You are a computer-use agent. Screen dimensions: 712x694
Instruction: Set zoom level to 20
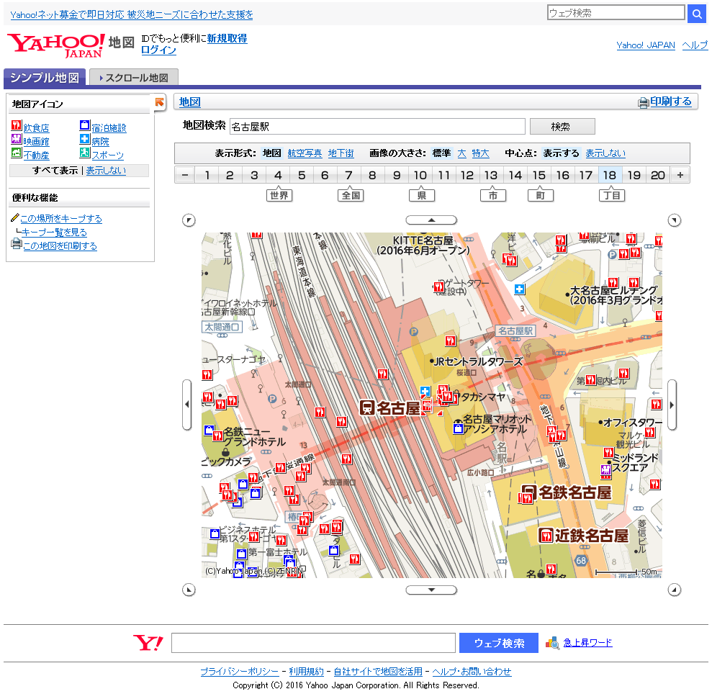pyautogui.click(x=657, y=175)
